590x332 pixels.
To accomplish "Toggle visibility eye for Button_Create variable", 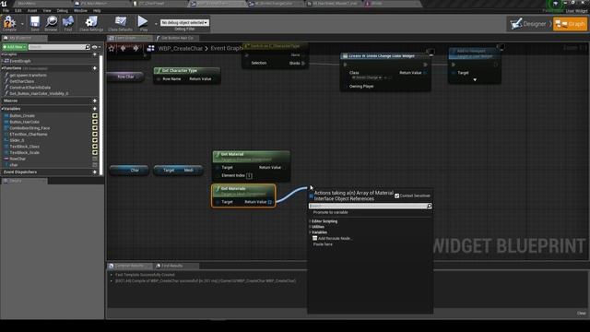I will coord(95,116).
